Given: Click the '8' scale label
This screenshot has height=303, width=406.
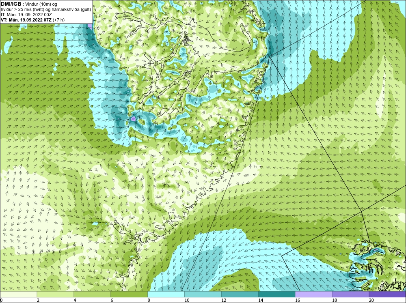Looking at the screenshot, I should 149,300.
